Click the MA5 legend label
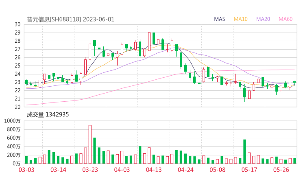This screenshot has width=301, height=179. pyautogui.click(x=219, y=19)
